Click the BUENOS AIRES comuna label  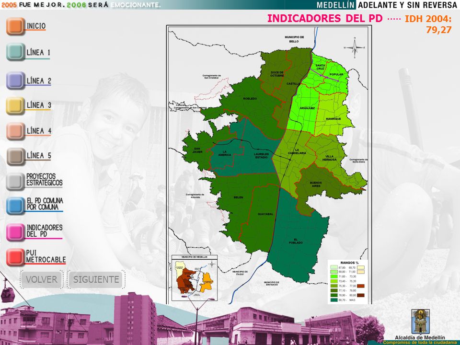point(316,184)
